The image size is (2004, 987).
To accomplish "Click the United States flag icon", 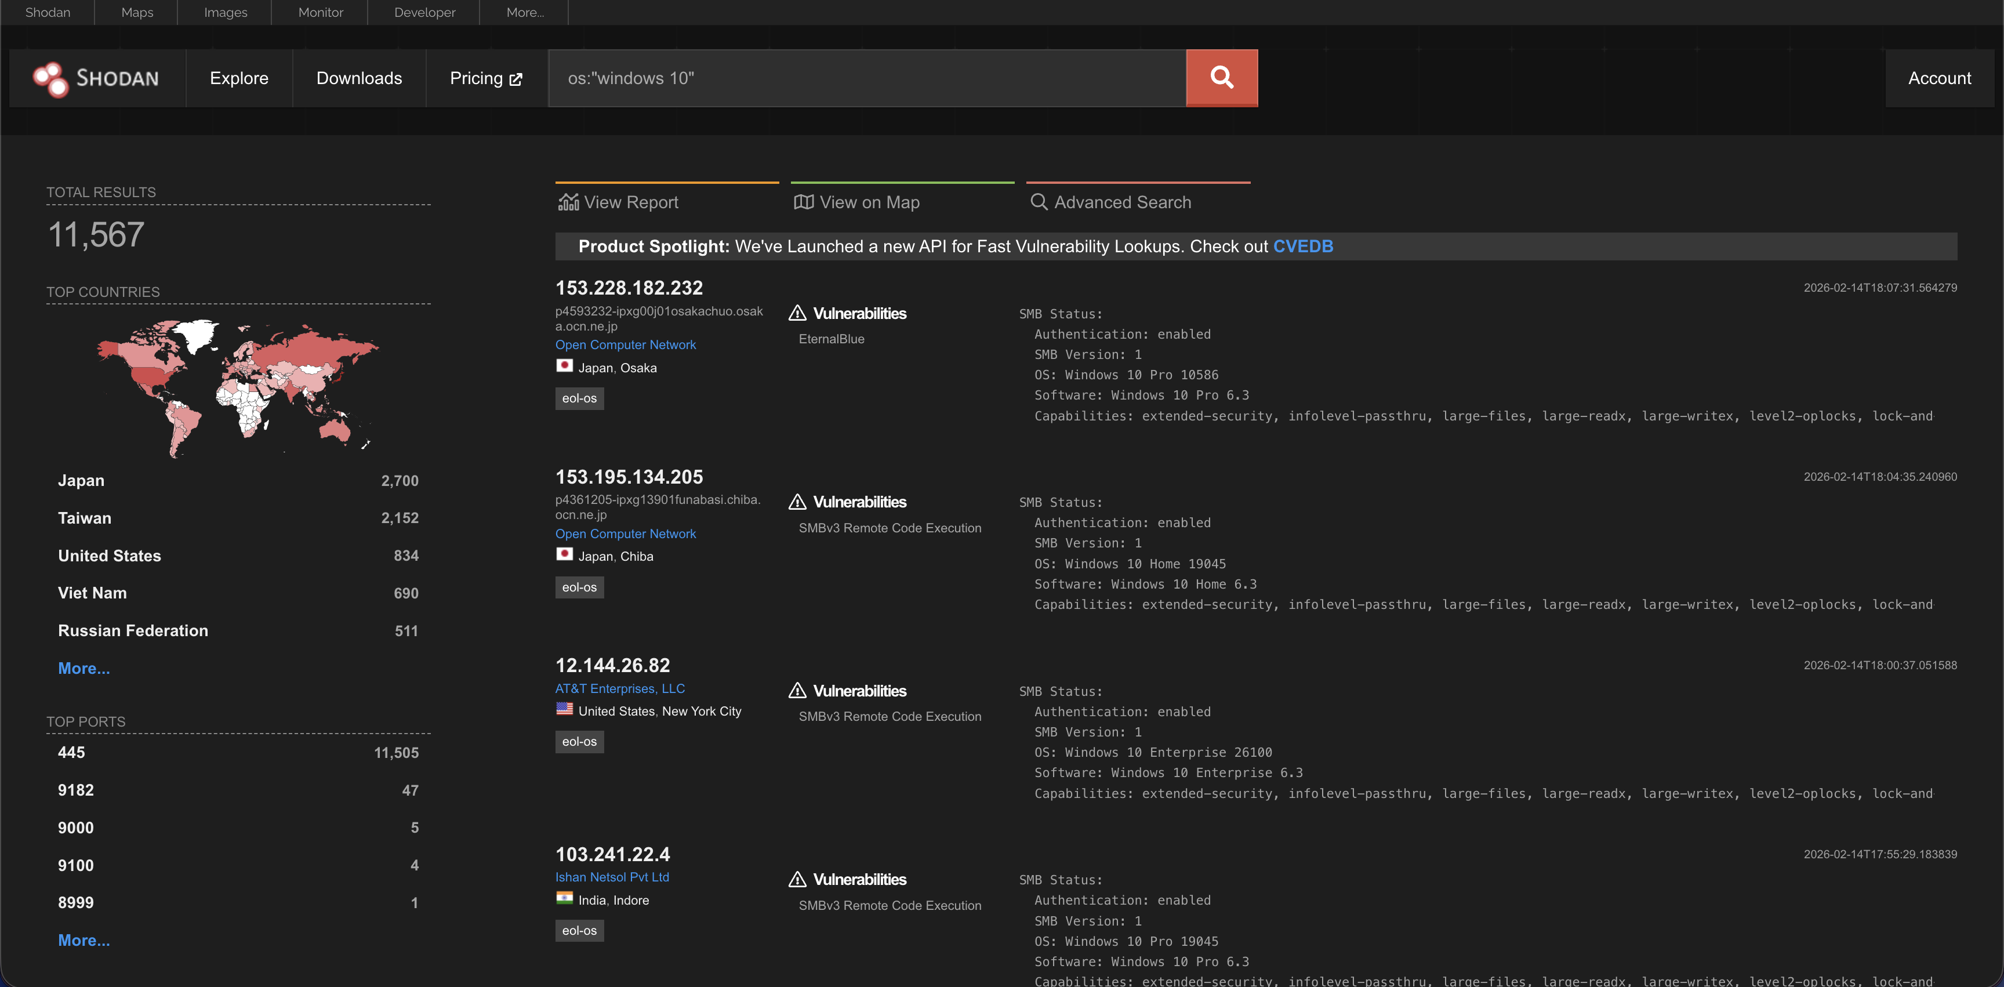I will coord(564,709).
